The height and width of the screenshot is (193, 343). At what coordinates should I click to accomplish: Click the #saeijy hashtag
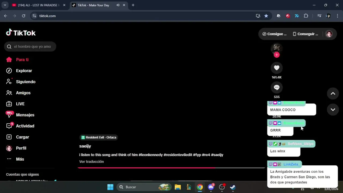point(217,155)
